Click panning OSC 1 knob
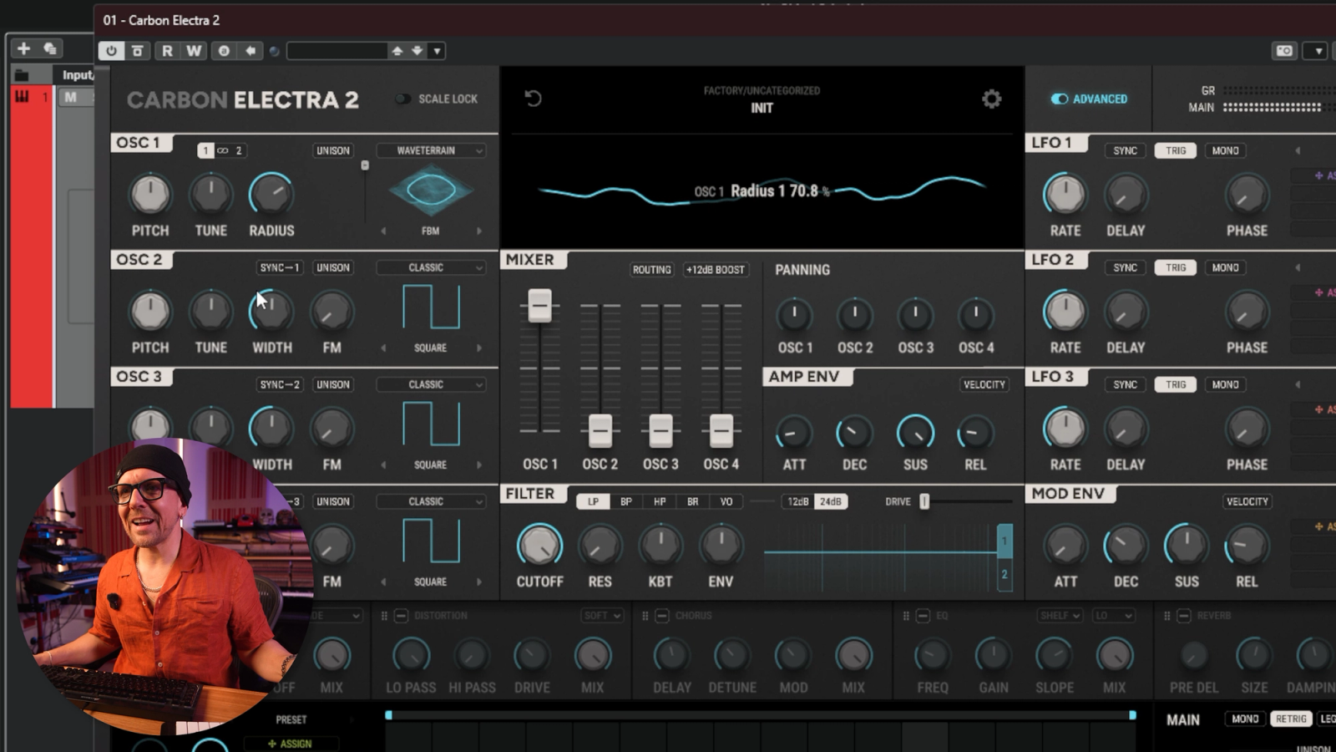This screenshot has height=752, width=1336. [793, 315]
